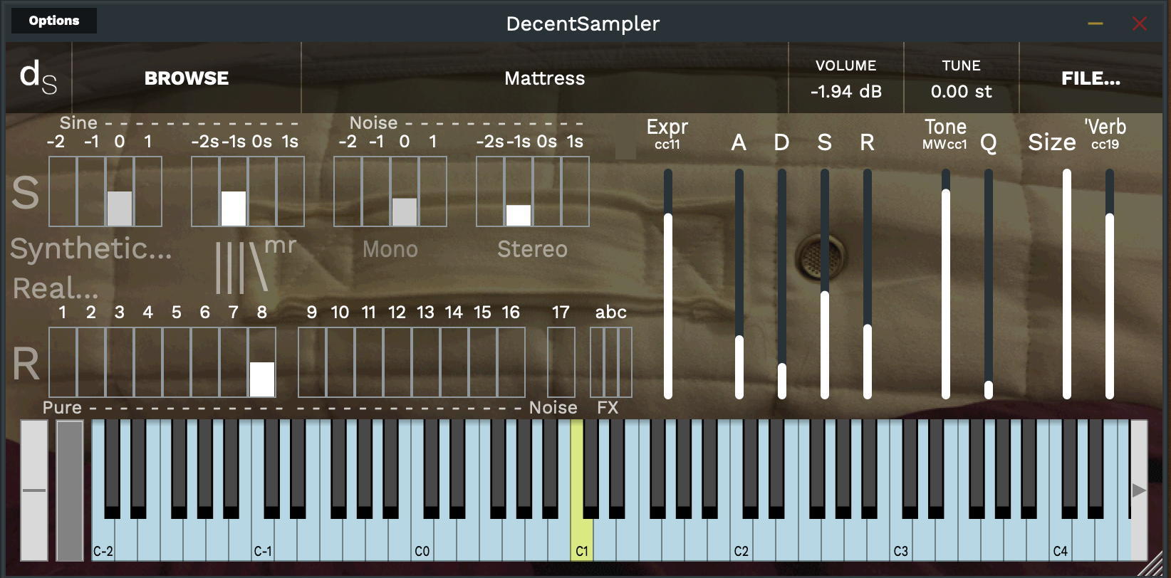Click the small square above Expr slider
This screenshot has height=578, width=1171.
click(625, 147)
